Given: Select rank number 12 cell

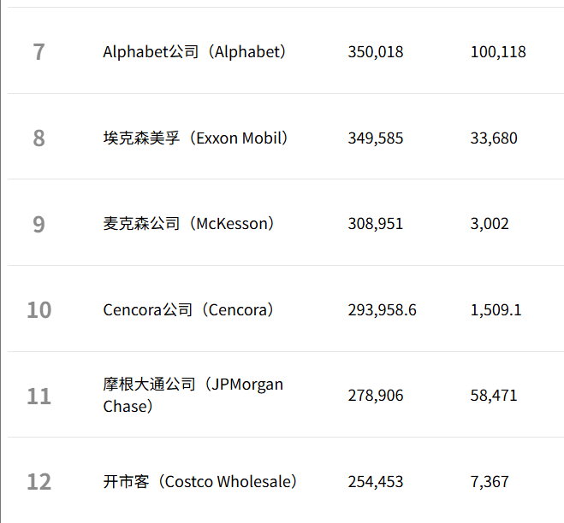Looking at the screenshot, I should click(x=39, y=481).
